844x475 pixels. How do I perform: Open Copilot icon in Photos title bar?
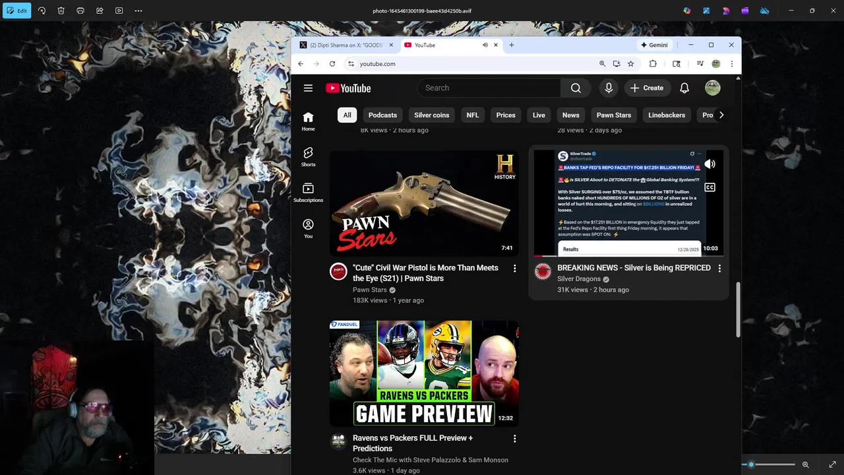pyautogui.click(x=687, y=11)
